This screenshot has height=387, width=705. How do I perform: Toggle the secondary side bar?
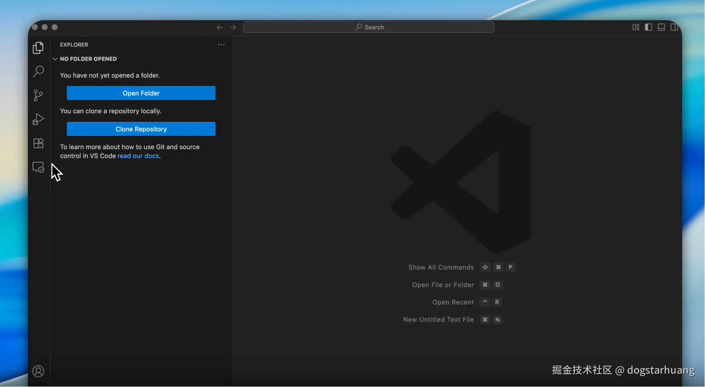(674, 27)
